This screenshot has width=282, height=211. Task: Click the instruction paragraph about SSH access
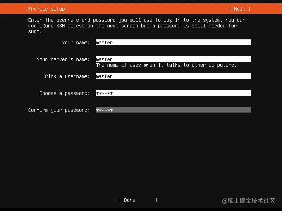pyautogui.click(x=137, y=26)
